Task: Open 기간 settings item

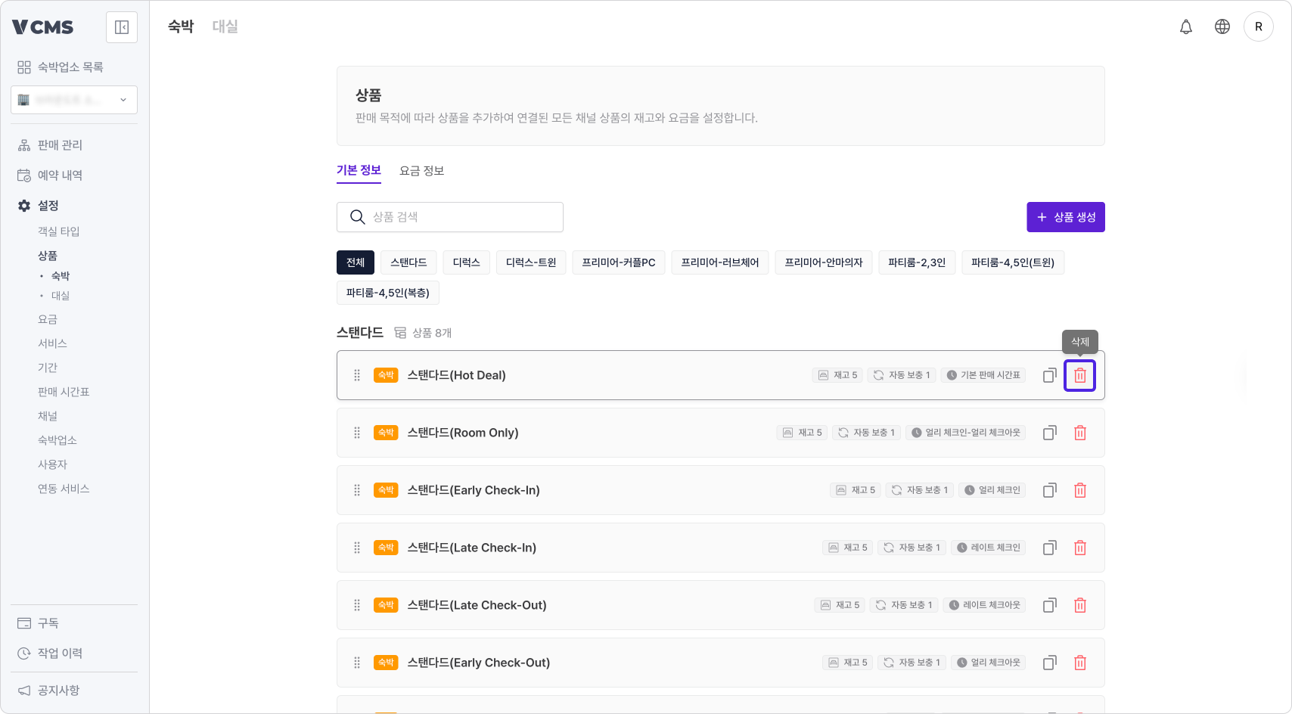Action: point(48,368)
